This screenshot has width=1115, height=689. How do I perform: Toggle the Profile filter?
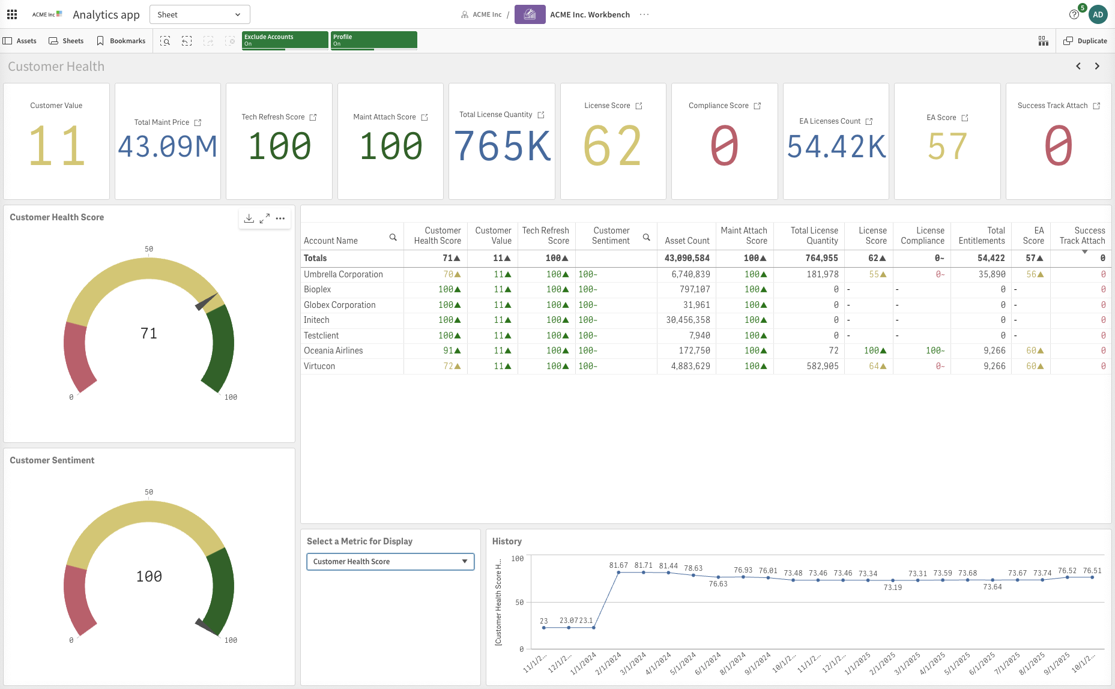pos(373,40)
